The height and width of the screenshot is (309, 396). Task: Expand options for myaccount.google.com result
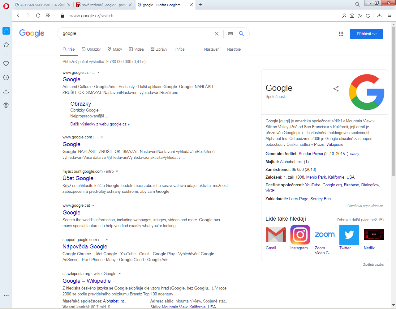(x=117, y=171)
